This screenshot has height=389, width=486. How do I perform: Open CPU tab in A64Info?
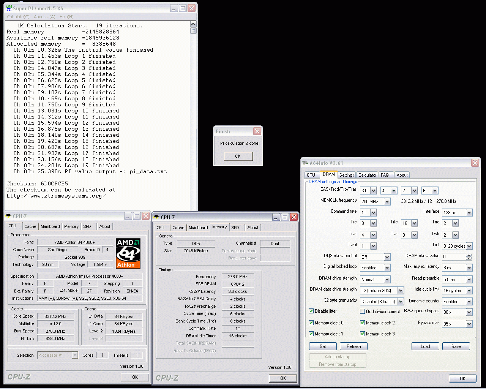point(311,175)
